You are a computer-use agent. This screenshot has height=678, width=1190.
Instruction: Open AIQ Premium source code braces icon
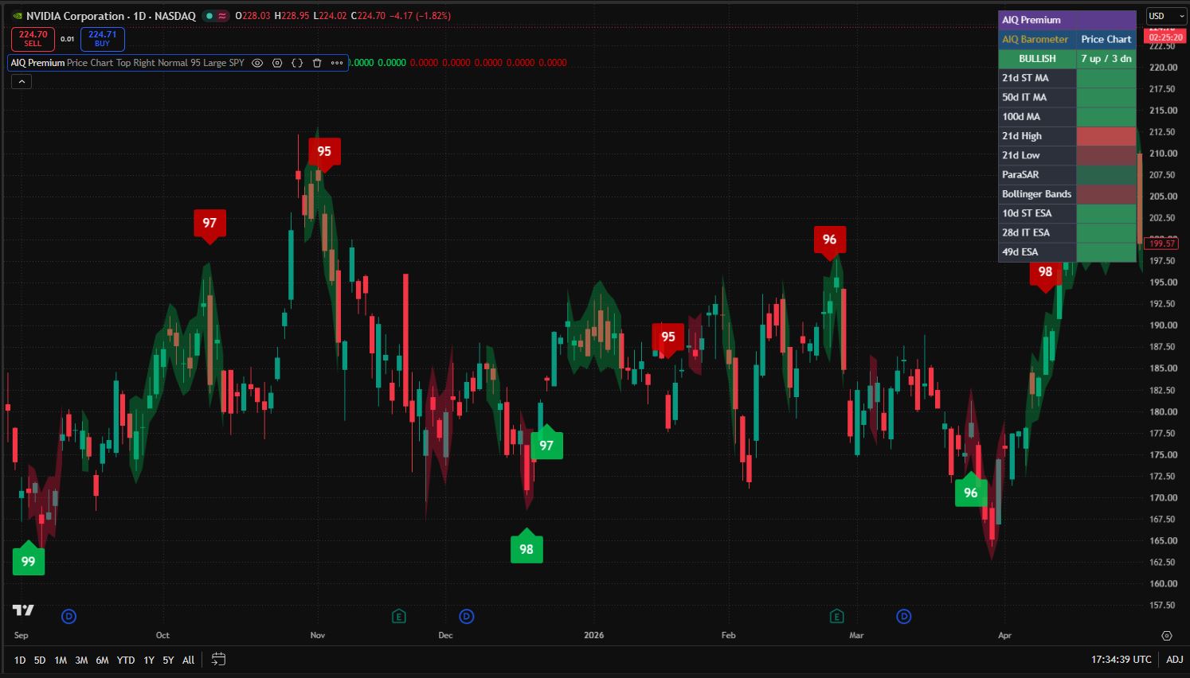[x=297, y=63]
